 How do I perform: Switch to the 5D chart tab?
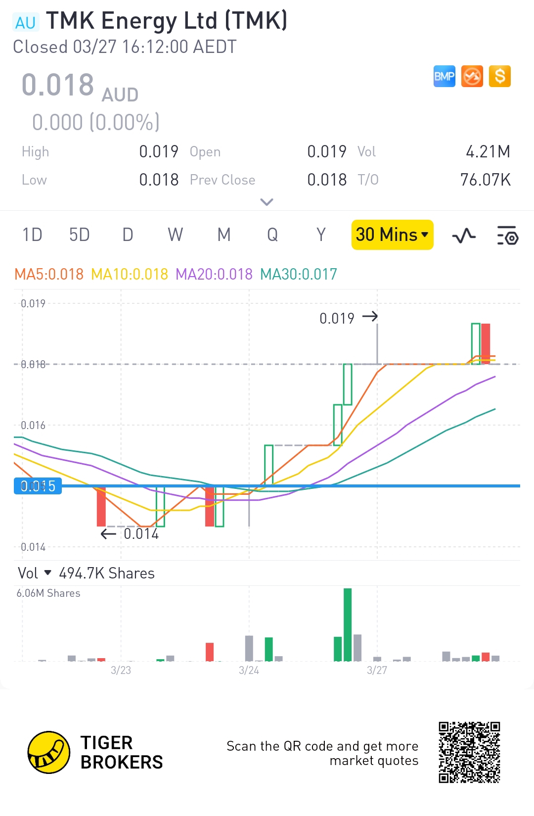[x=79, y=235]
